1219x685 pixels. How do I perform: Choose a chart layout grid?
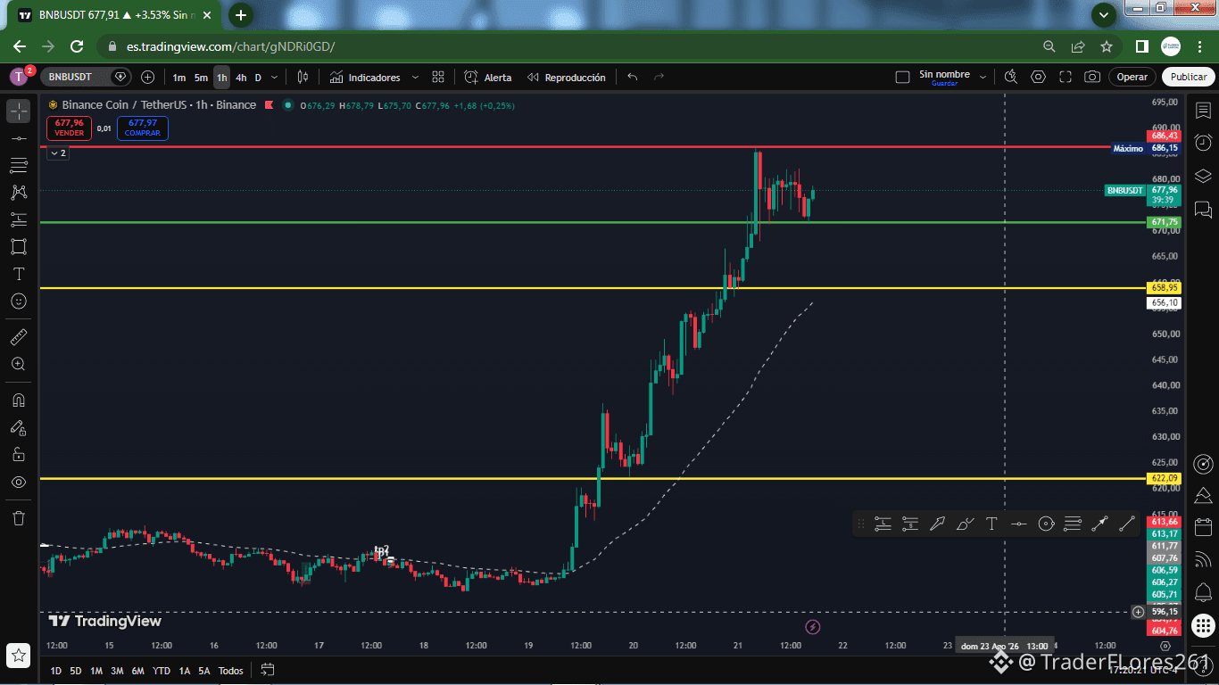(902, 78)
